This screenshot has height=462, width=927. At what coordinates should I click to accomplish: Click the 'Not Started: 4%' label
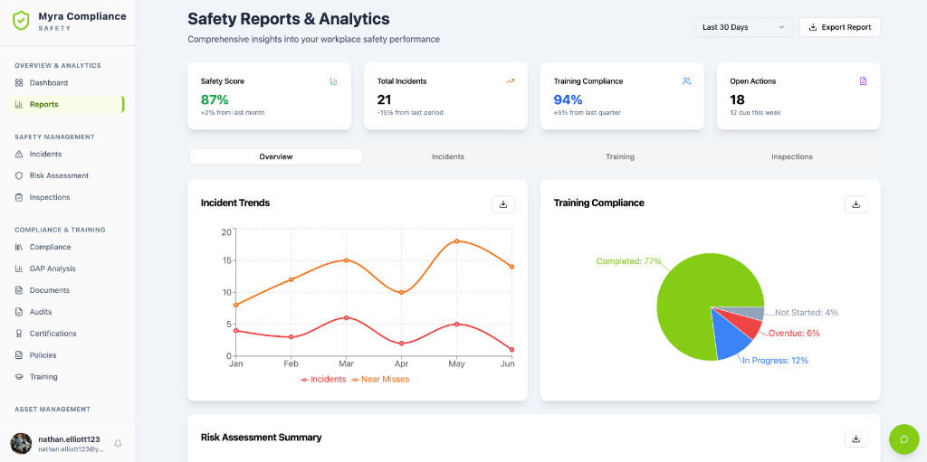click(807, 313)
